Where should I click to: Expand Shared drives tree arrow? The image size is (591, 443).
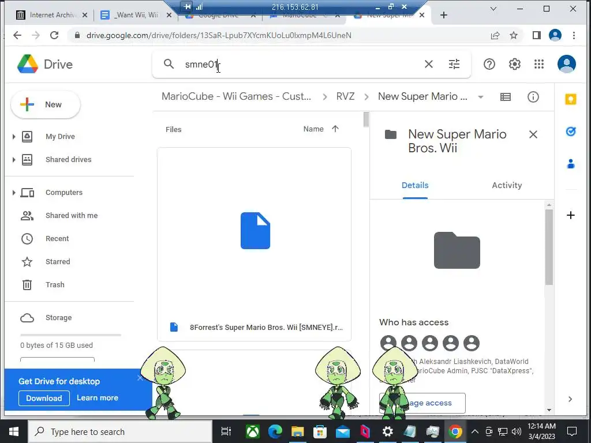(x=14, y=160)
